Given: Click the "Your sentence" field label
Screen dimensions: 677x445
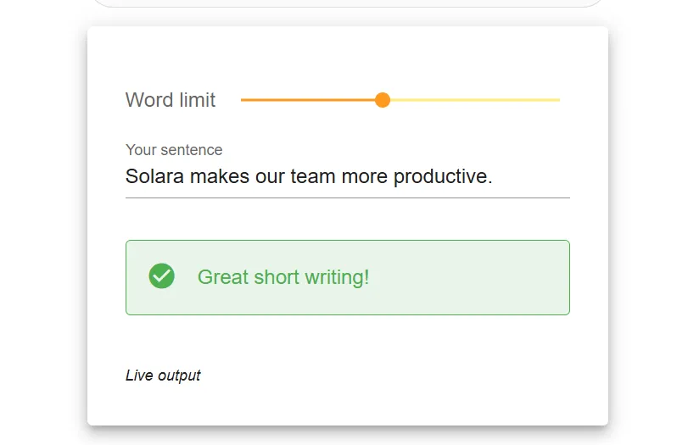Looking at the screenshot, I should click(x=174, y=150).
